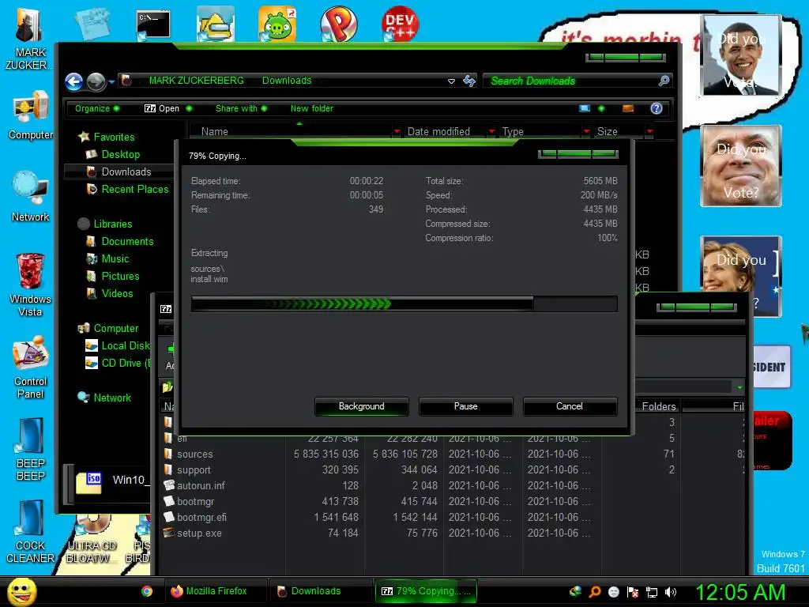
Task: Click the refresh icon beside address bar
Action: pyautogui.click(x=469, y=81)
